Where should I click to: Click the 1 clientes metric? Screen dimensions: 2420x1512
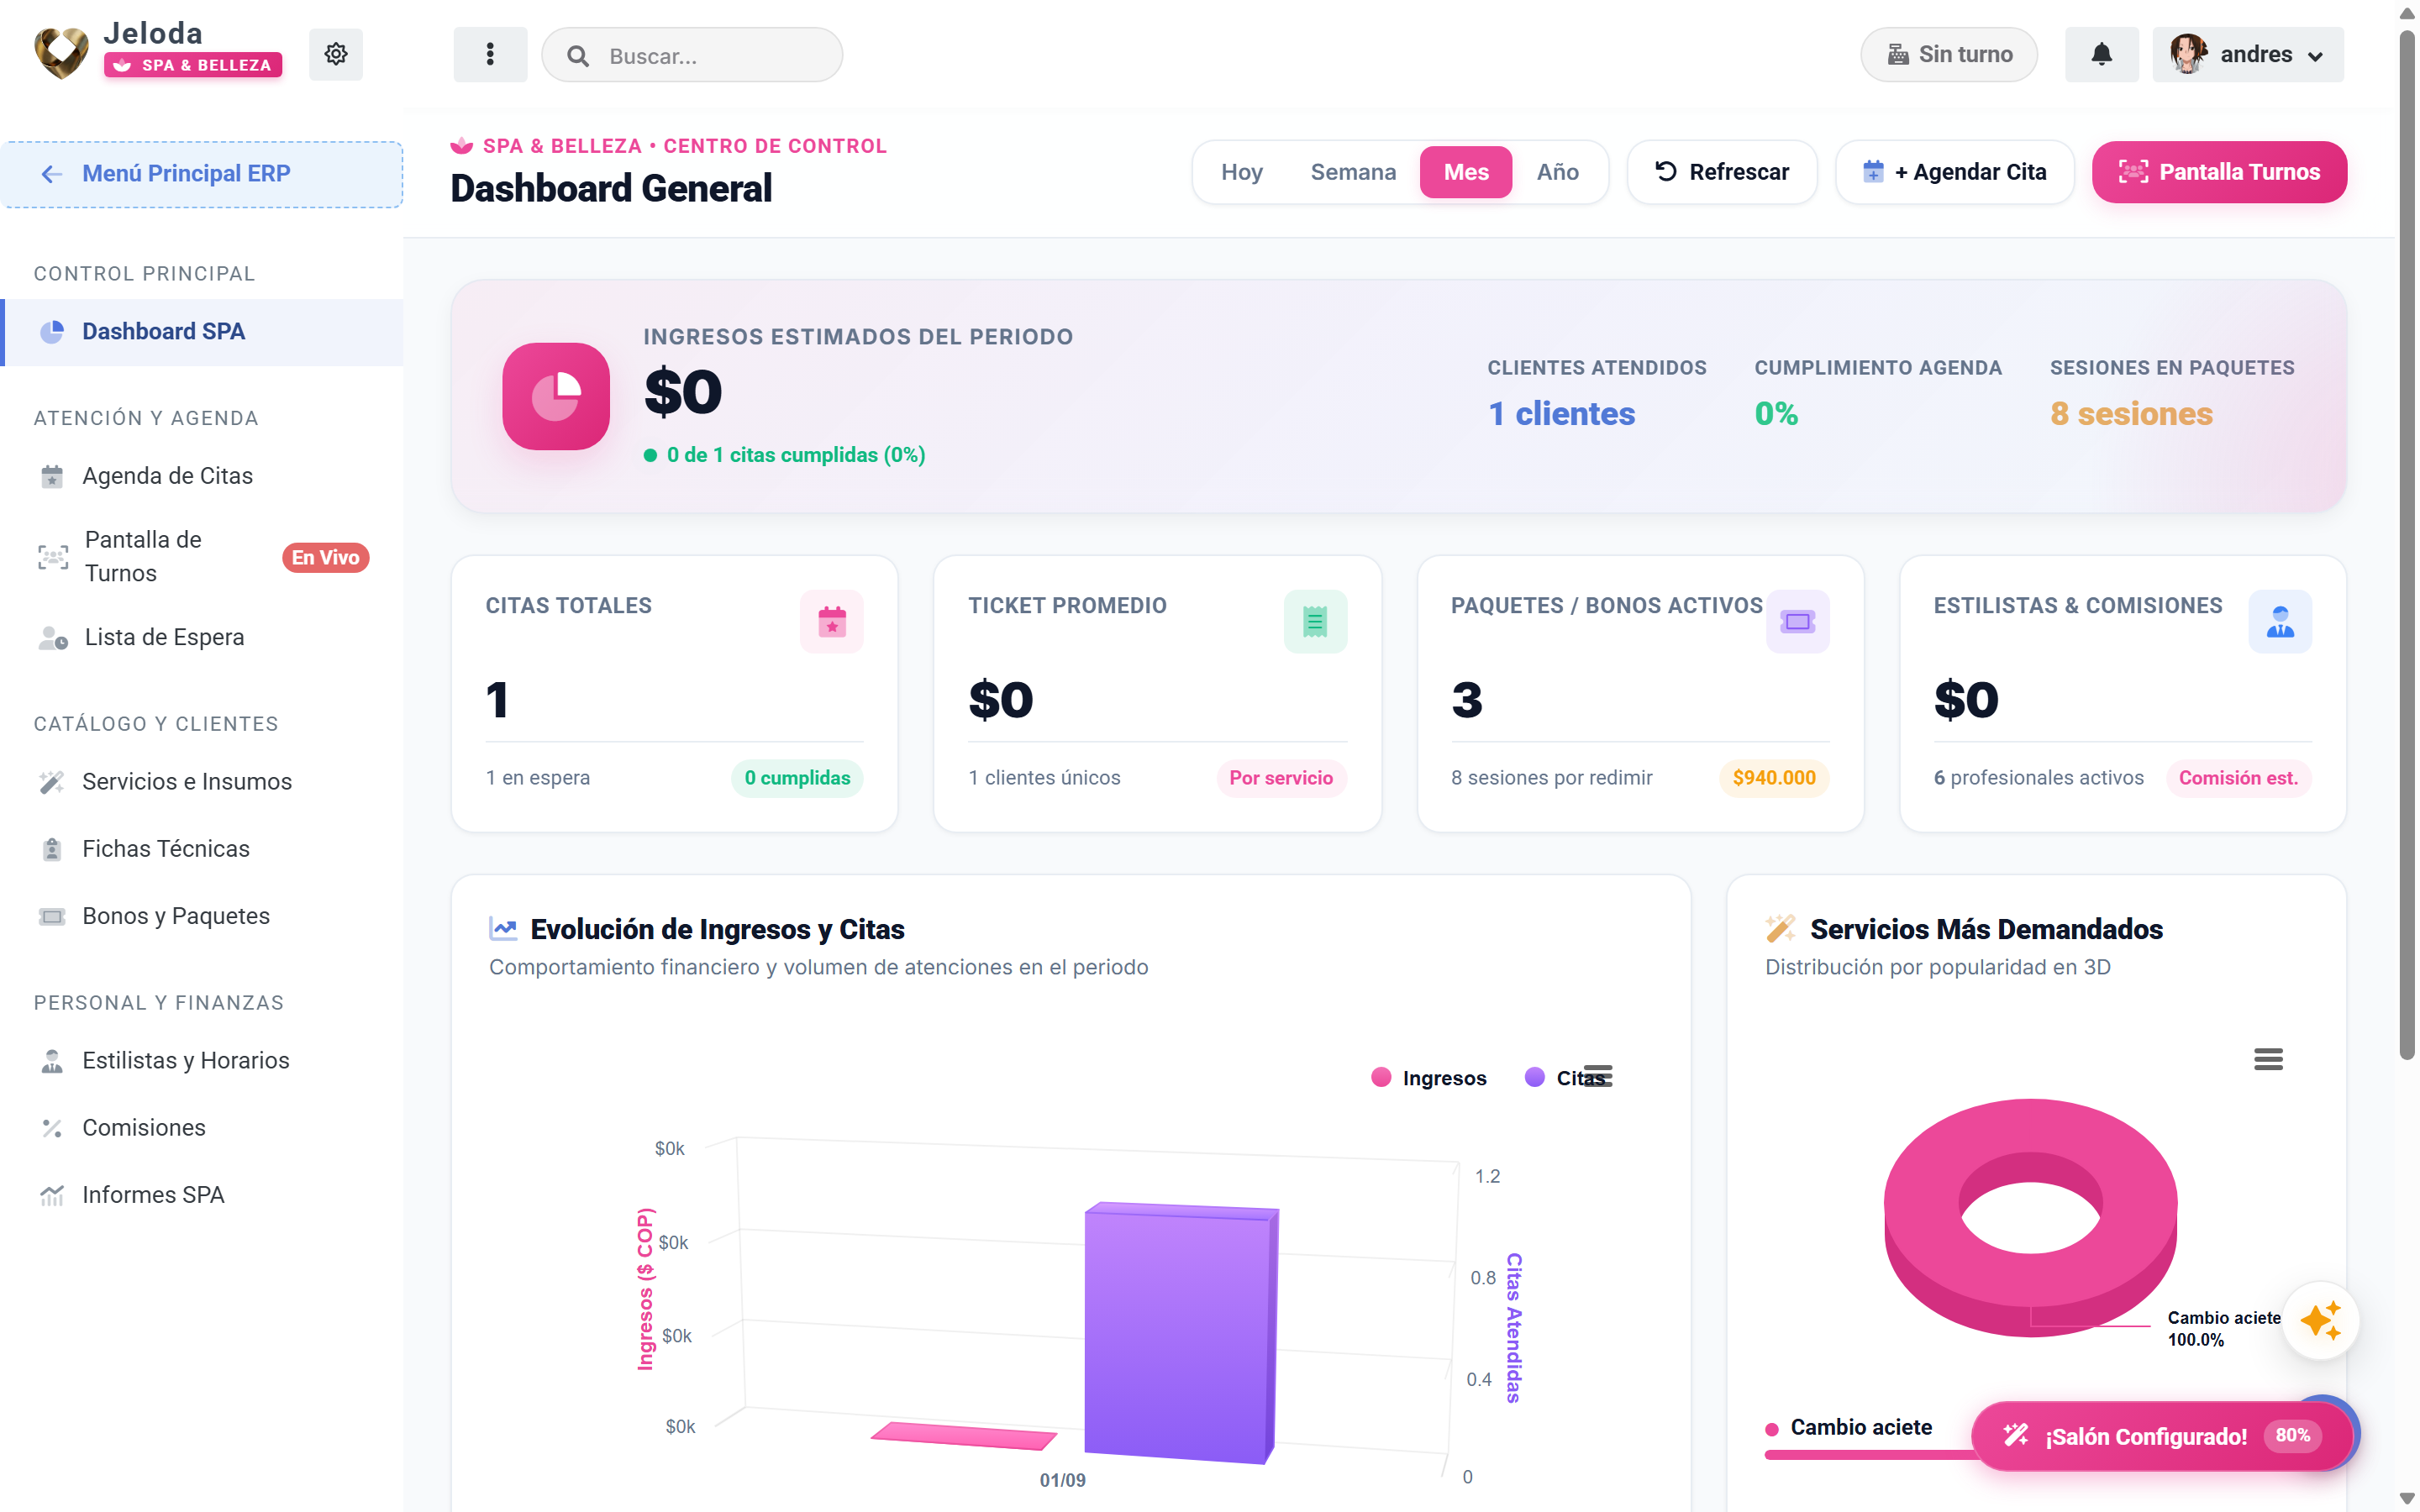click(1561, 413)
